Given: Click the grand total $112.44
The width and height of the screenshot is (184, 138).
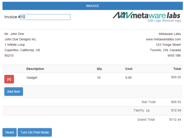Looking at the screenshot, I should (x=175, y=120).
